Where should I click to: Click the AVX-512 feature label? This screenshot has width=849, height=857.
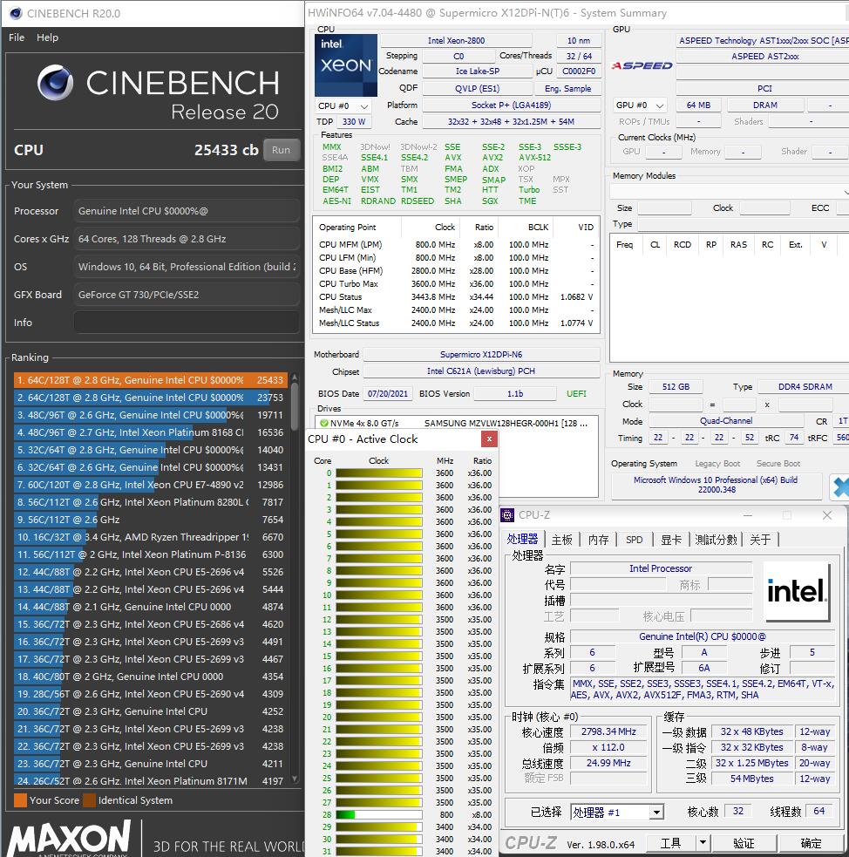tap(535, 158)
